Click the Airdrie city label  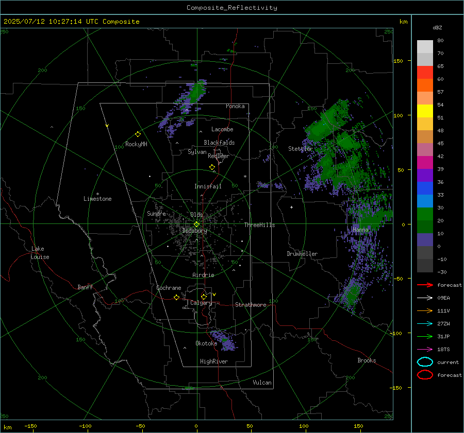tap(203, 275)
